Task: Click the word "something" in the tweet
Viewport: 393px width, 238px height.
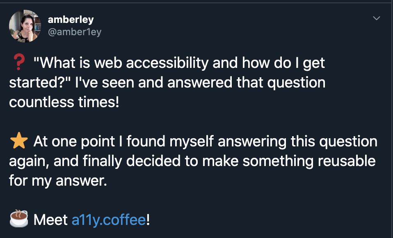Action: 278,162
